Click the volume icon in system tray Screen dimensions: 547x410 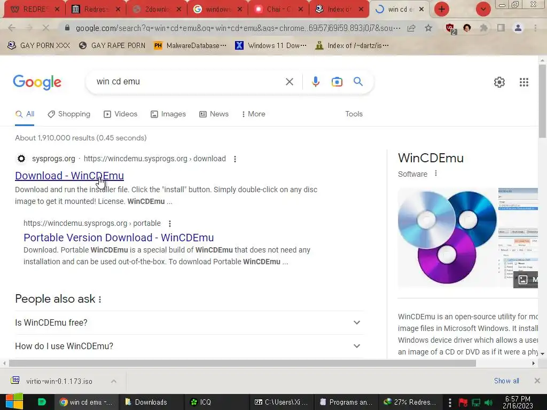(489, 403)
